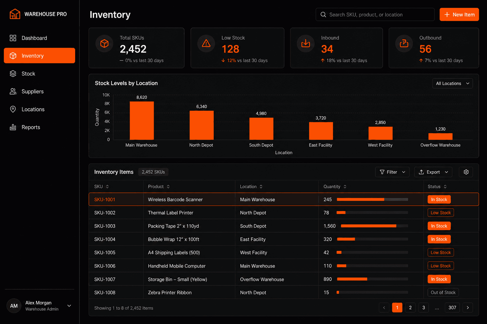Click the Main Warehouse bar in chart
The width and height of the screenshot is (487, 324).
pyautogui.click(x=142, y=121)
